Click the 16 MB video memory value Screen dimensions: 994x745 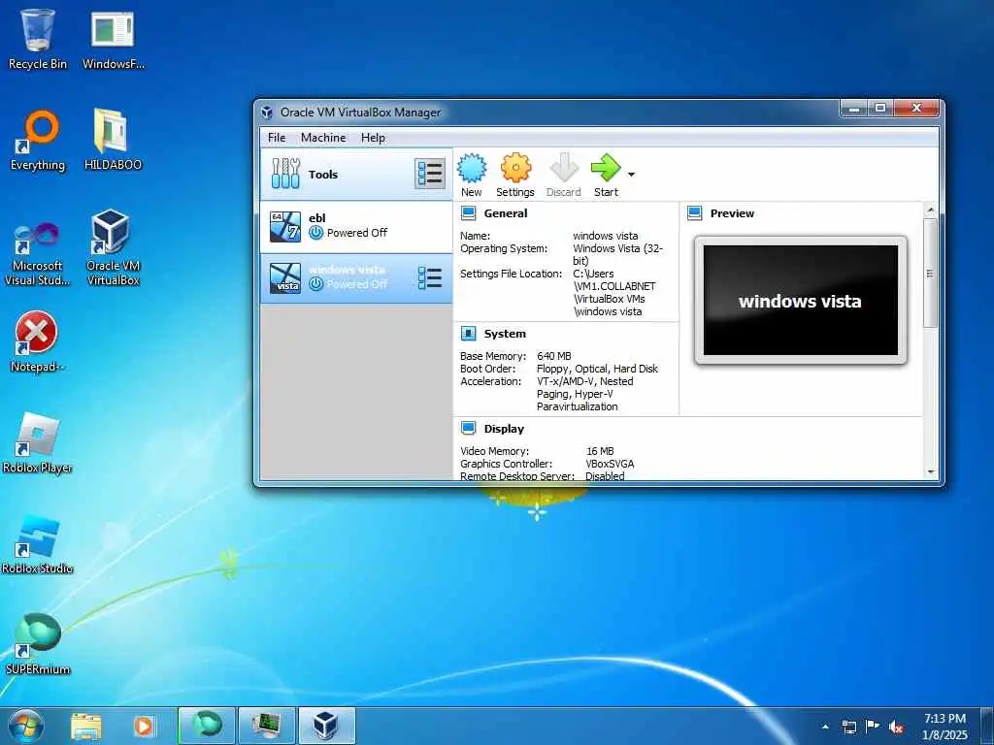tap(600, 451)
